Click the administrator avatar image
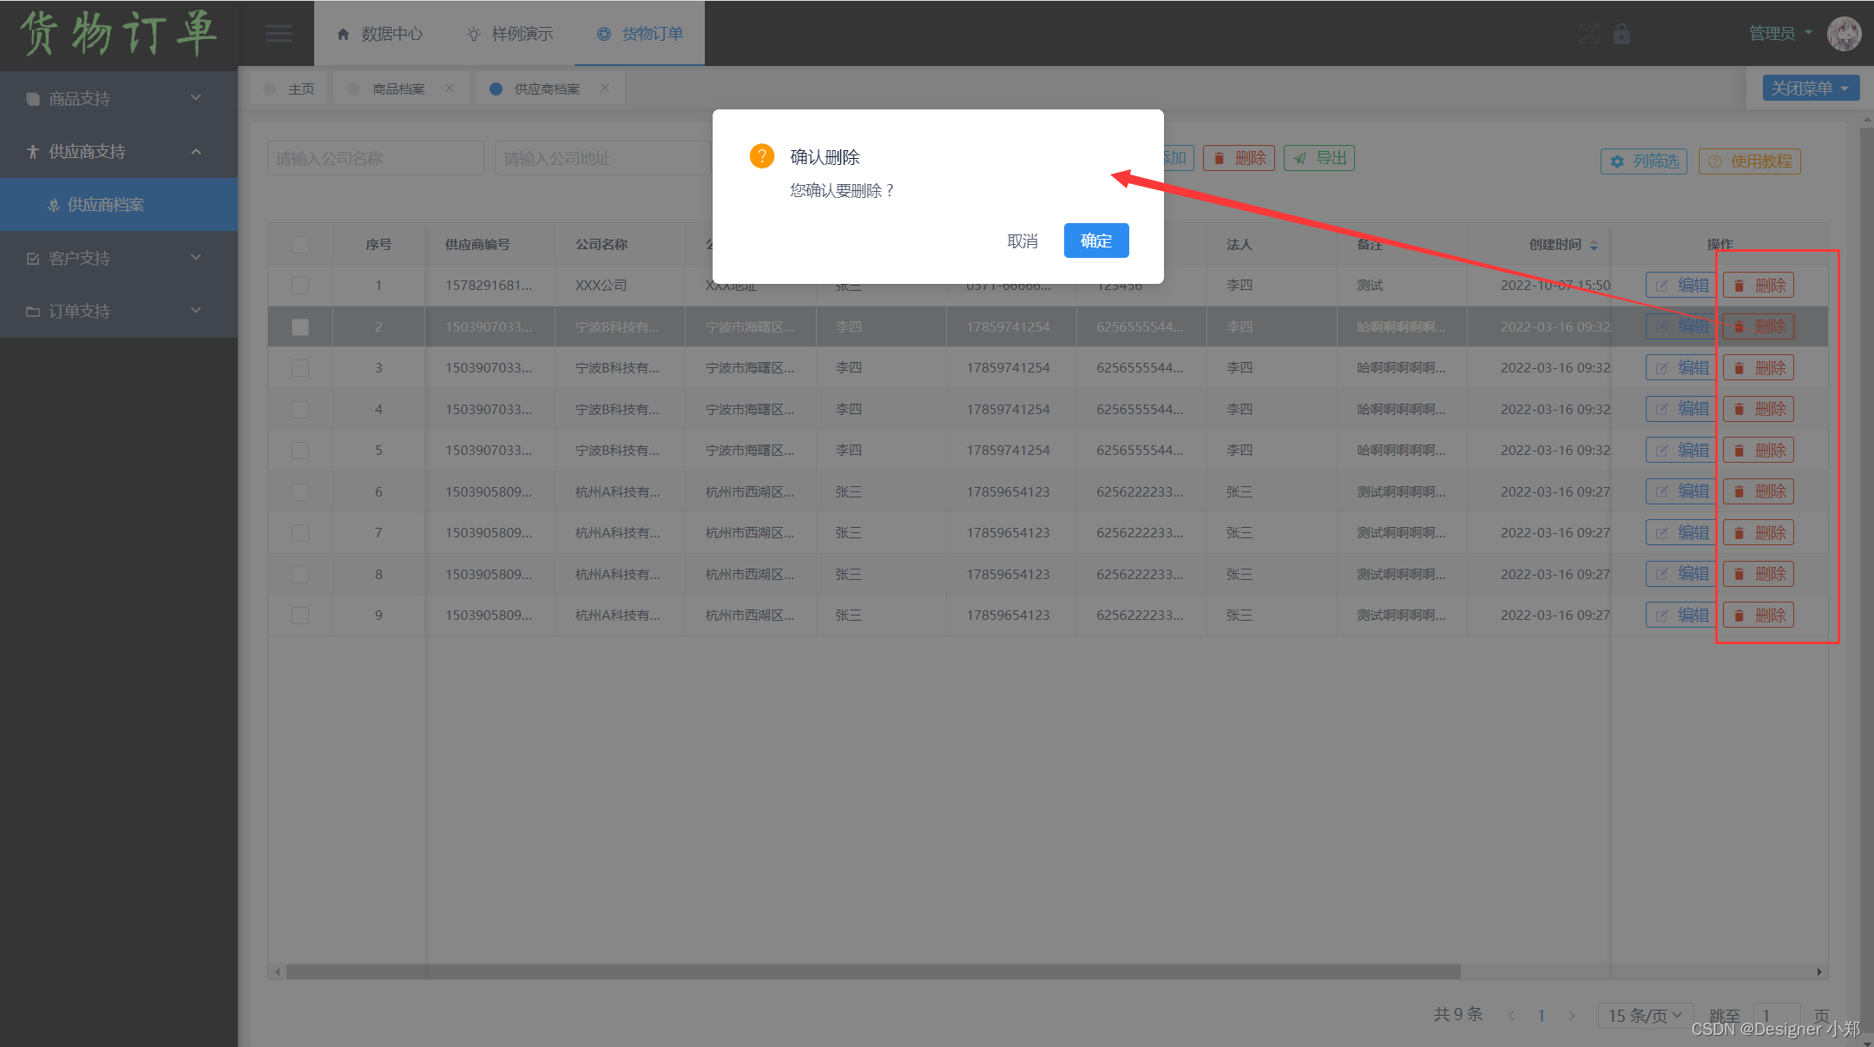Screen dimensions: 1874x1047 tap(1843, 34)
